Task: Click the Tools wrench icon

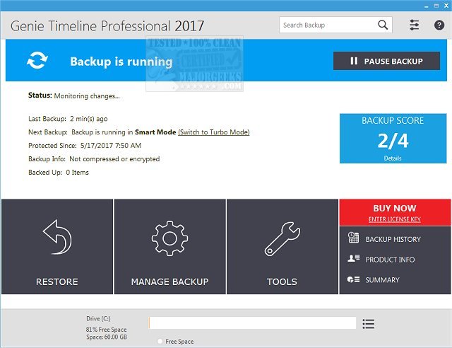Action: click(282, 239)
